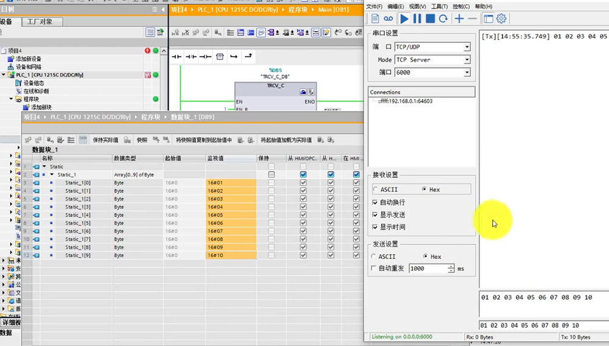The height and width of the screenshot is (346, 609).
Task: Switch to the 工厂对象 tab
Action: click(x=40, y=22)
